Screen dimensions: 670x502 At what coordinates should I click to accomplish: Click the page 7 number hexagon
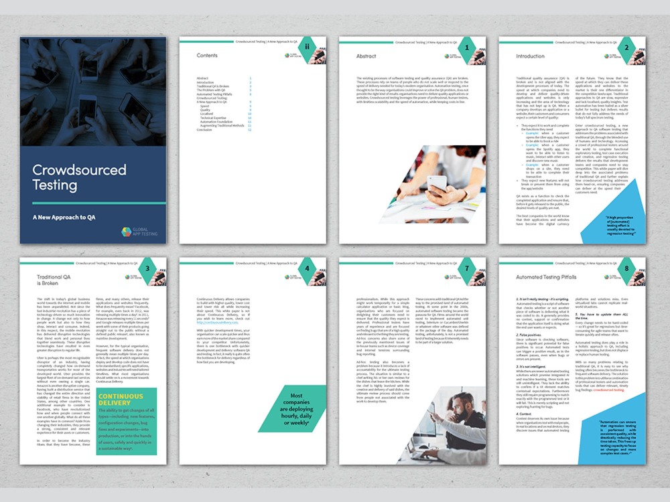tap(466, 268)
